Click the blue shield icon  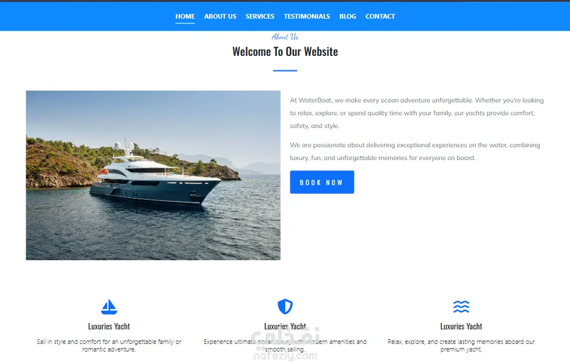[285, 306]
